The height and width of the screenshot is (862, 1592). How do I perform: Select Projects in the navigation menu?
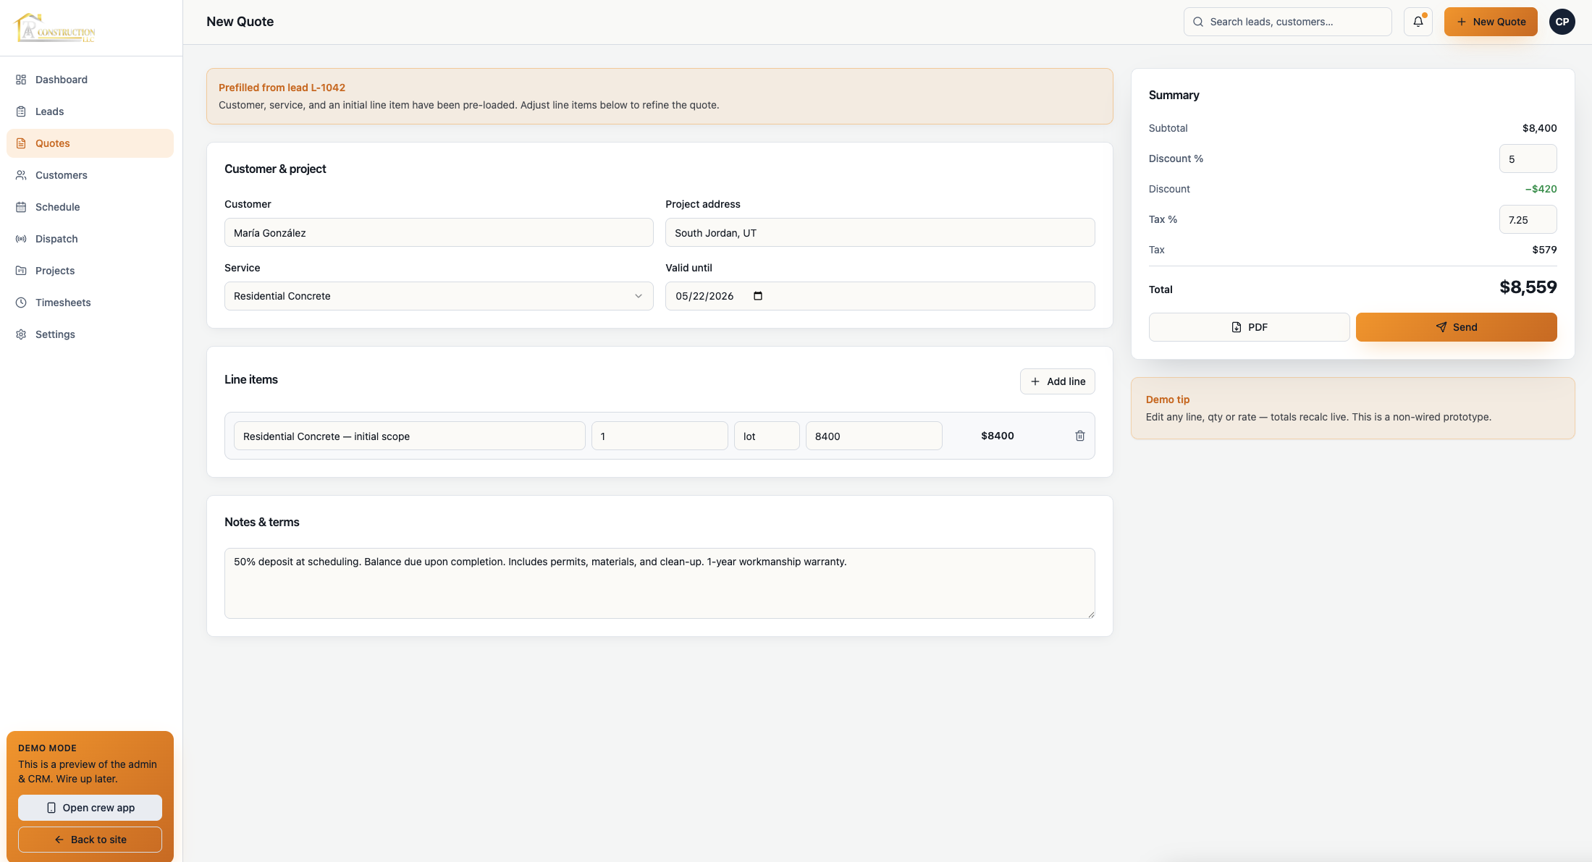[x=54, y=271]
